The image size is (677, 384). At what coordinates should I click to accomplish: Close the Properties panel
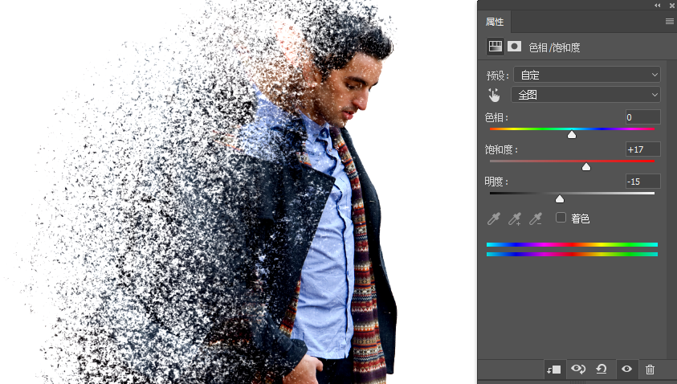tap(672, 5)
